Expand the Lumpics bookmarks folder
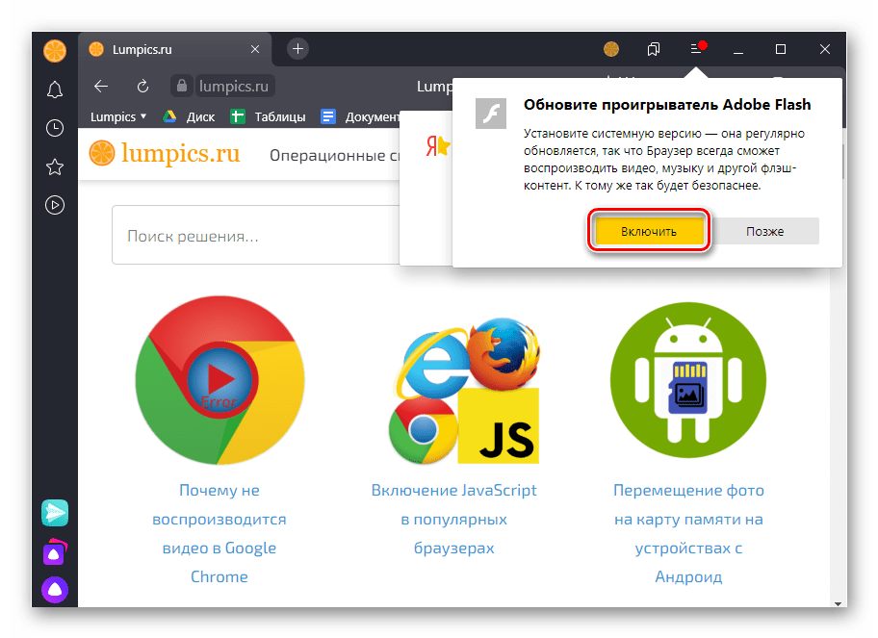878x638 pixels. coord(118,117)
